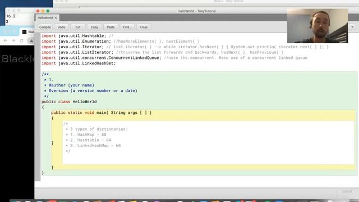The width and height of the screenshot is (359, 202).
Task: Click the Undo button
Action: tap(61, 27)
